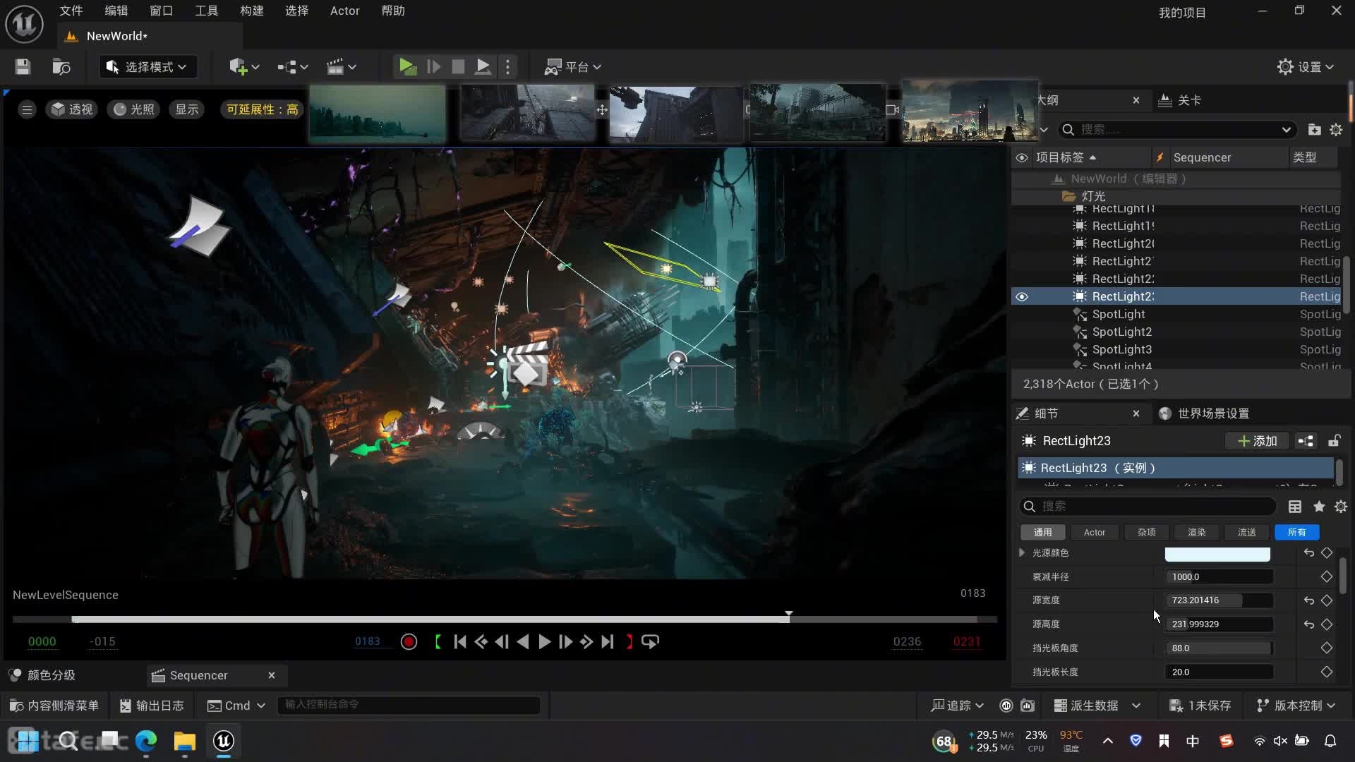Open the 编辑 menu

tap(116, 11)
